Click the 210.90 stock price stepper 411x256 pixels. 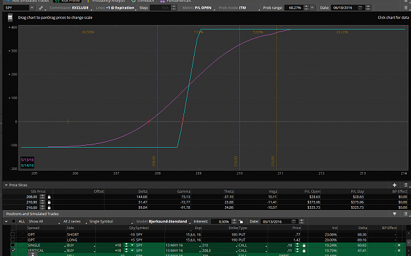[x=42, y=202]
